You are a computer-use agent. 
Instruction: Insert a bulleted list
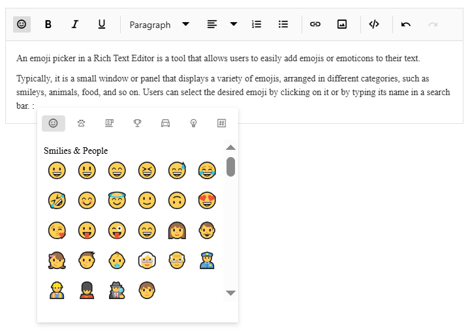coord(283,24)
